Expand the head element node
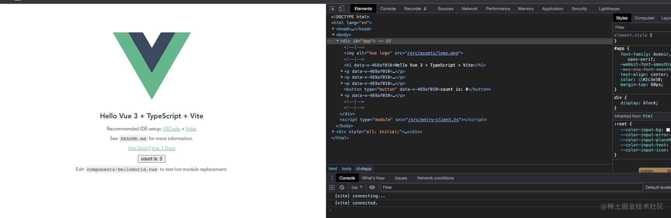The height and width of the screenshot is (218, 671). (x=333, y=29)
